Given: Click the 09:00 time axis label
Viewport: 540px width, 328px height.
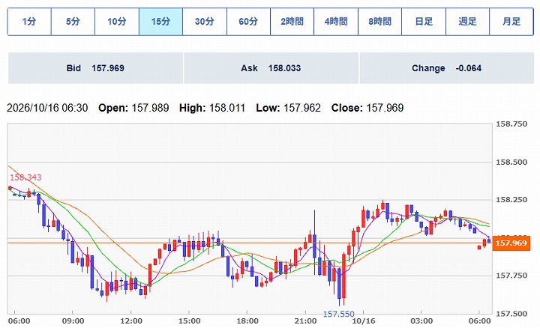Looking at the screenshot, I should (73, 321).
